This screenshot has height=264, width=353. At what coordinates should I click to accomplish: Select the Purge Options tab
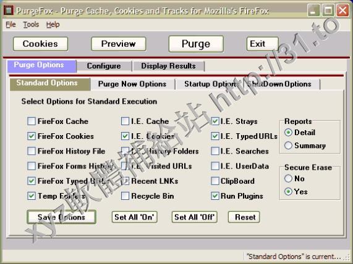tap(42, 66)
